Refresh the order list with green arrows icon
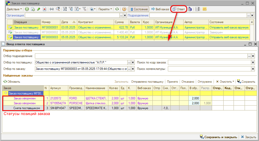This screenshot has width=259, height=141. pos(117,9)
